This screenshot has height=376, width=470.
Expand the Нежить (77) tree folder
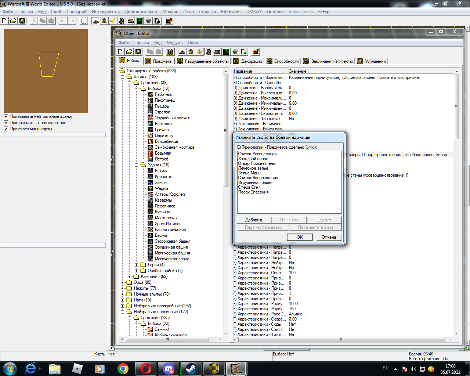[123, 288]
